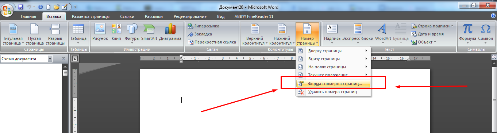This screenshot has height=133, width=497.
Task: Choose Вверху страницы from the menu
Action: click(x=333, y=51)
